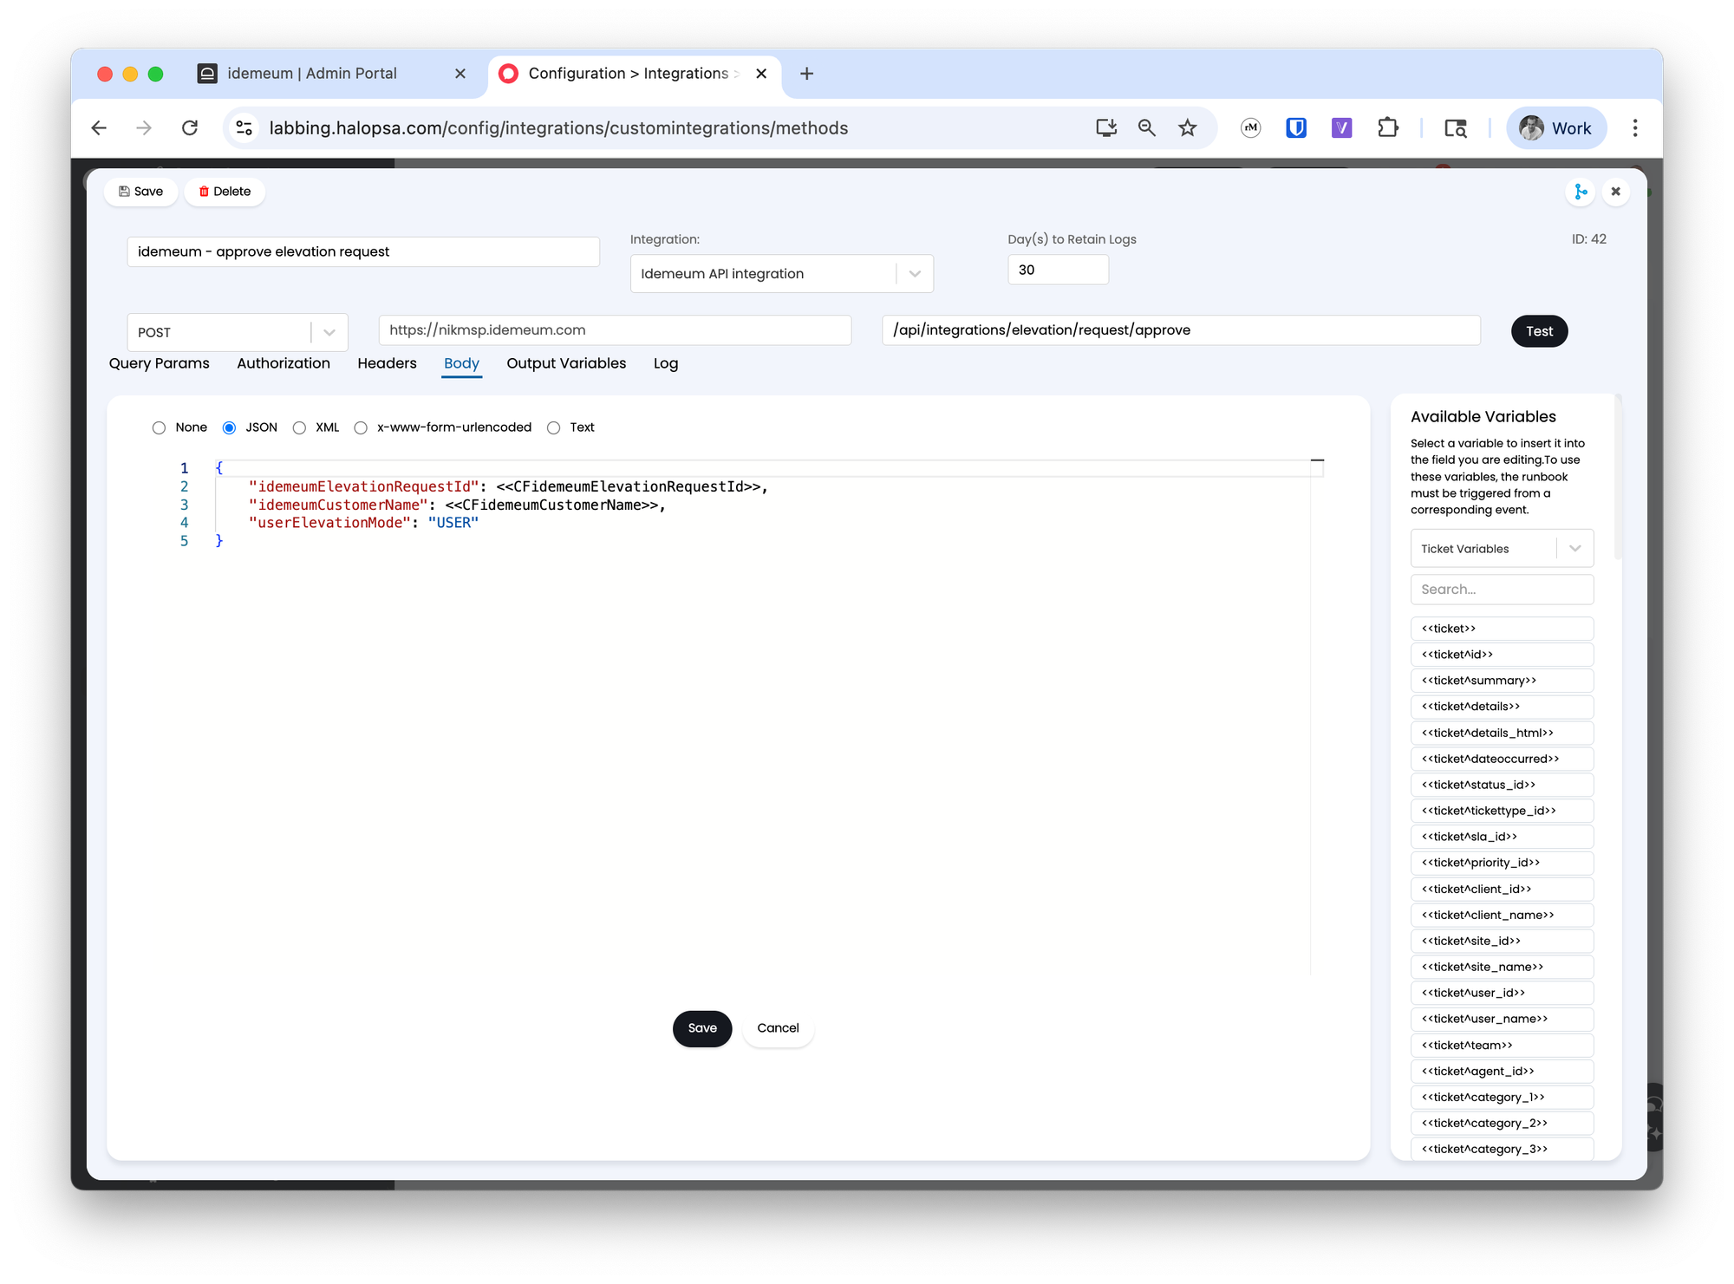Close the Configuration Integrations tab
This screenshot has height=1284, width=1734.
[761, 74]
